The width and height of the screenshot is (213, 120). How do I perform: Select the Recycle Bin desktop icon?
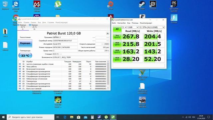[x=5, y=5]
